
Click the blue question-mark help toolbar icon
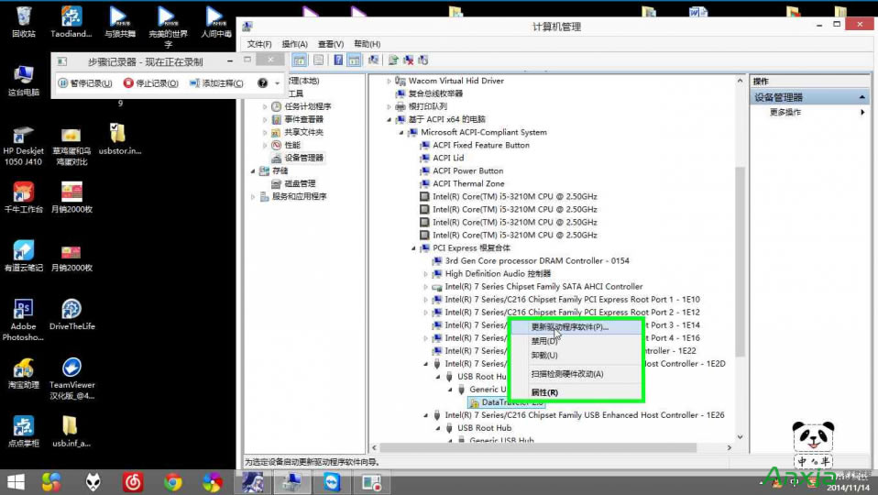tap(338, 60)
